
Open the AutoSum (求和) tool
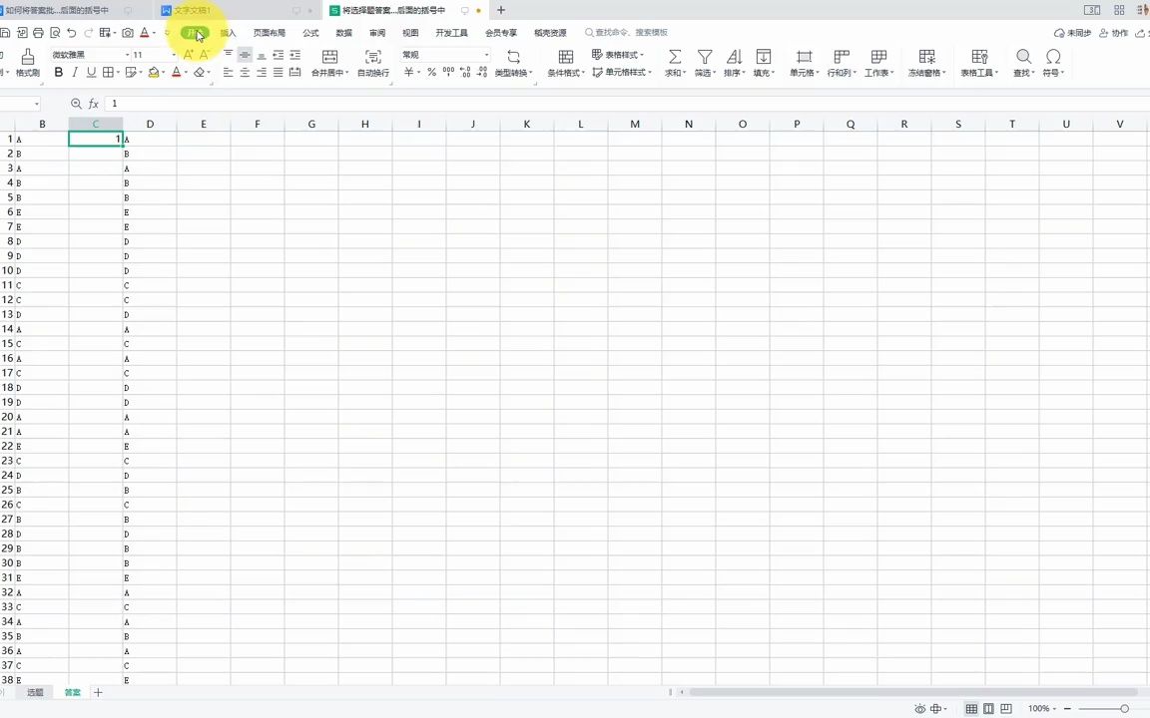coord(673,60)
